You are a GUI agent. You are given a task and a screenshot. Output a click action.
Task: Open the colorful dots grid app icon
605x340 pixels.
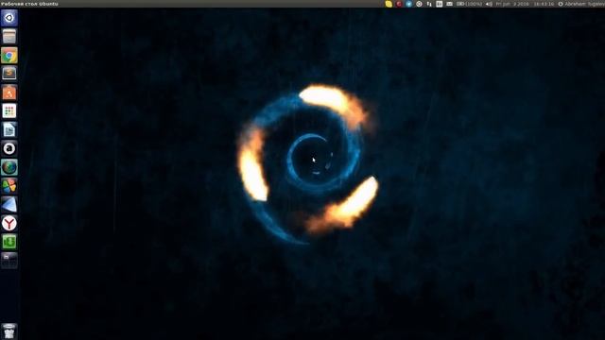(9, 111)
